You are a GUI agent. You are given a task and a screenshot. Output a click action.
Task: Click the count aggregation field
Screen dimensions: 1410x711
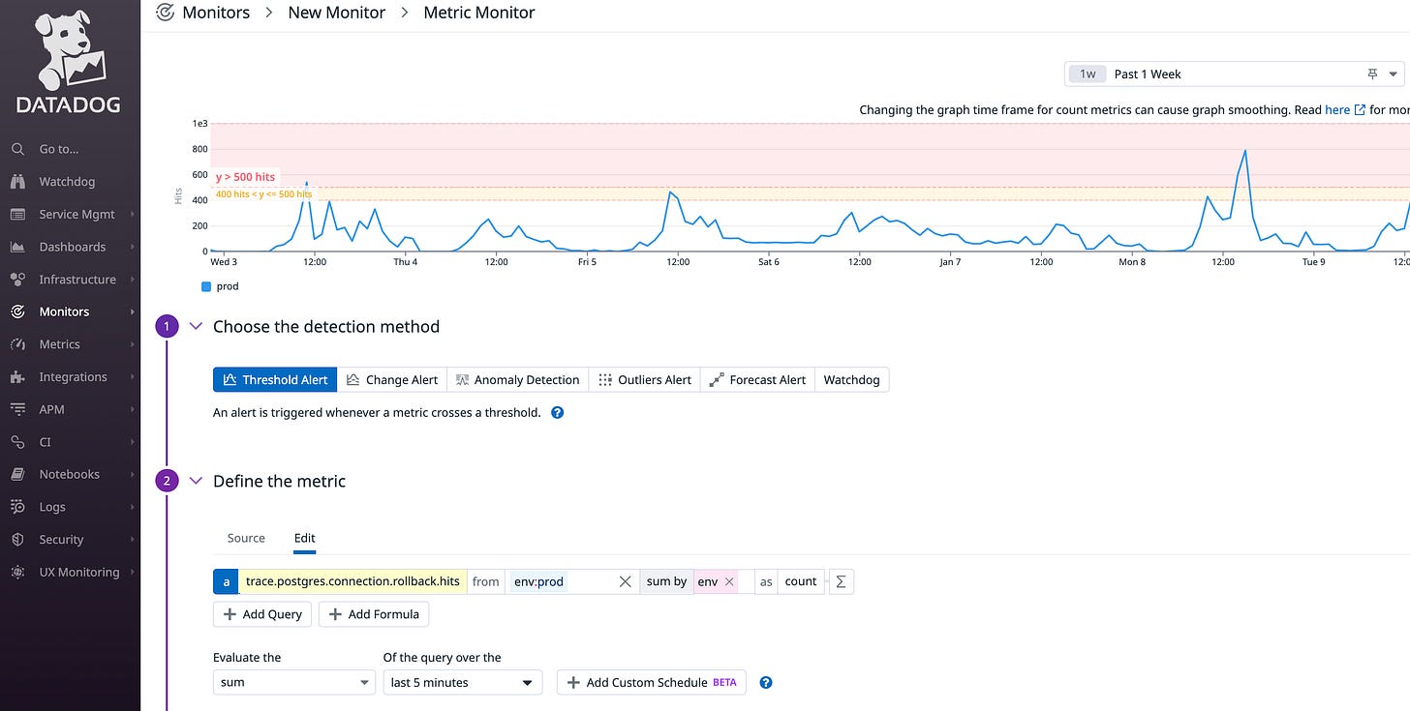801,581
